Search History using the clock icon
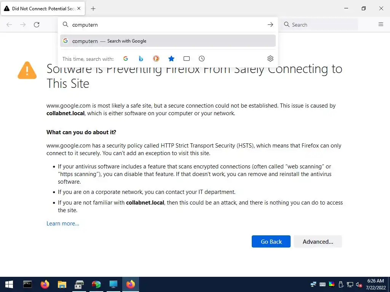 pyautogui.click(x=202, y=59)
